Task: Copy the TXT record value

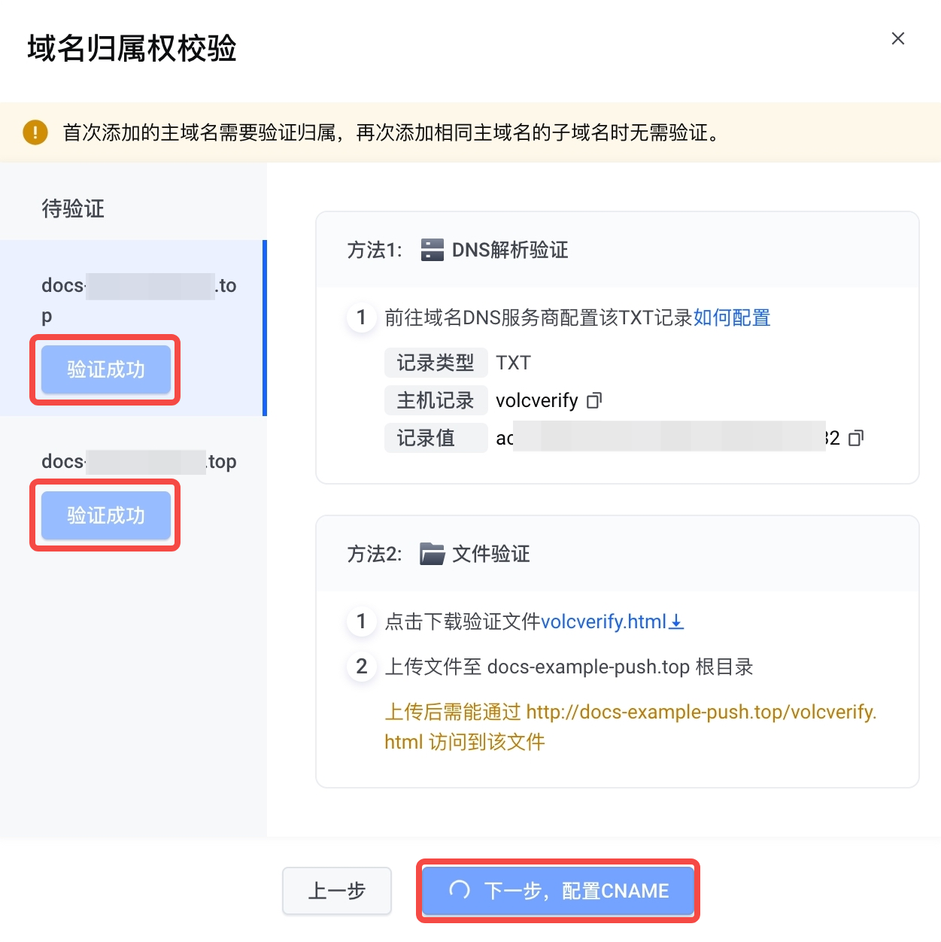Action: point(856,438)
